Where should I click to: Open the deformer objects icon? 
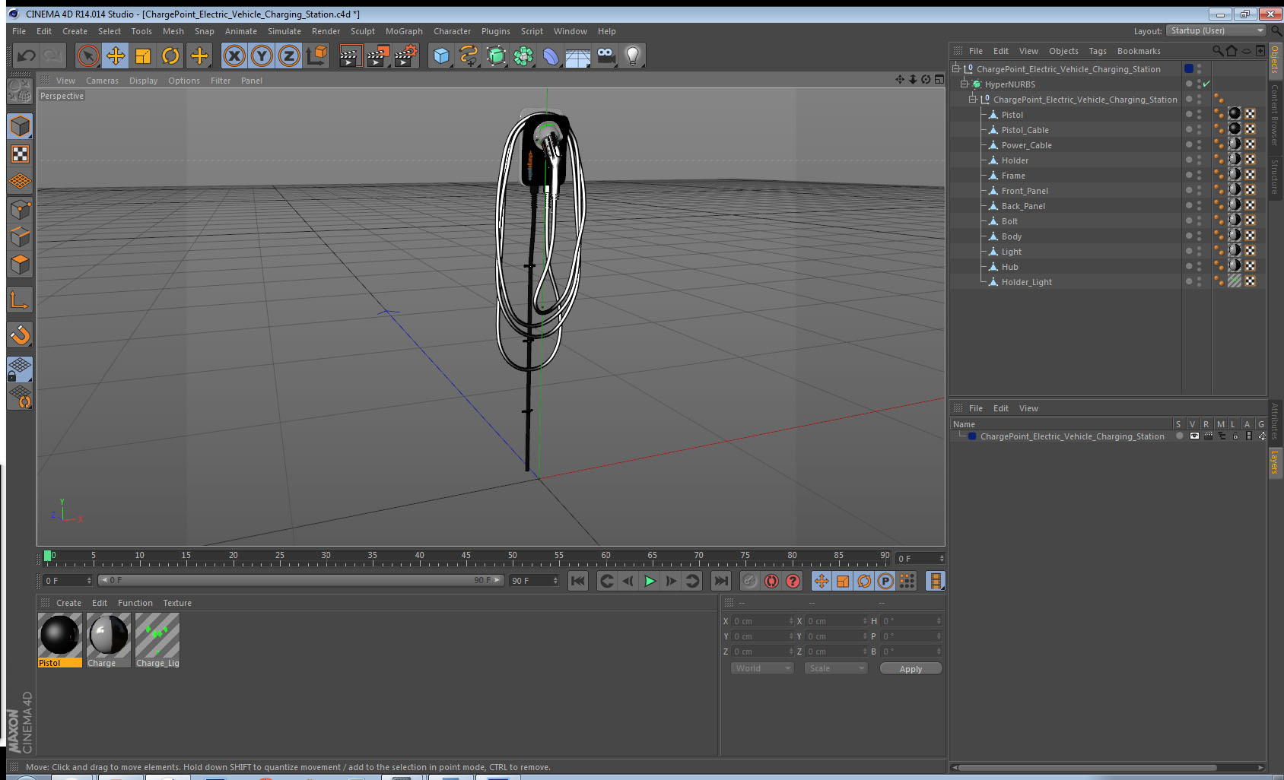(x=551, y=55)
